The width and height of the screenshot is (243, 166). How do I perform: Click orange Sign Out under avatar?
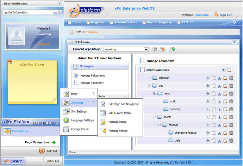coord(44,44)
